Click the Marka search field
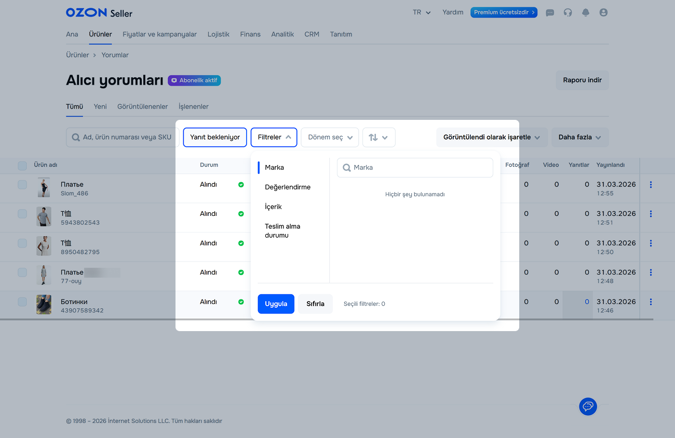The image size is (675, 438). pyautogui.click(x=415, y=168)
